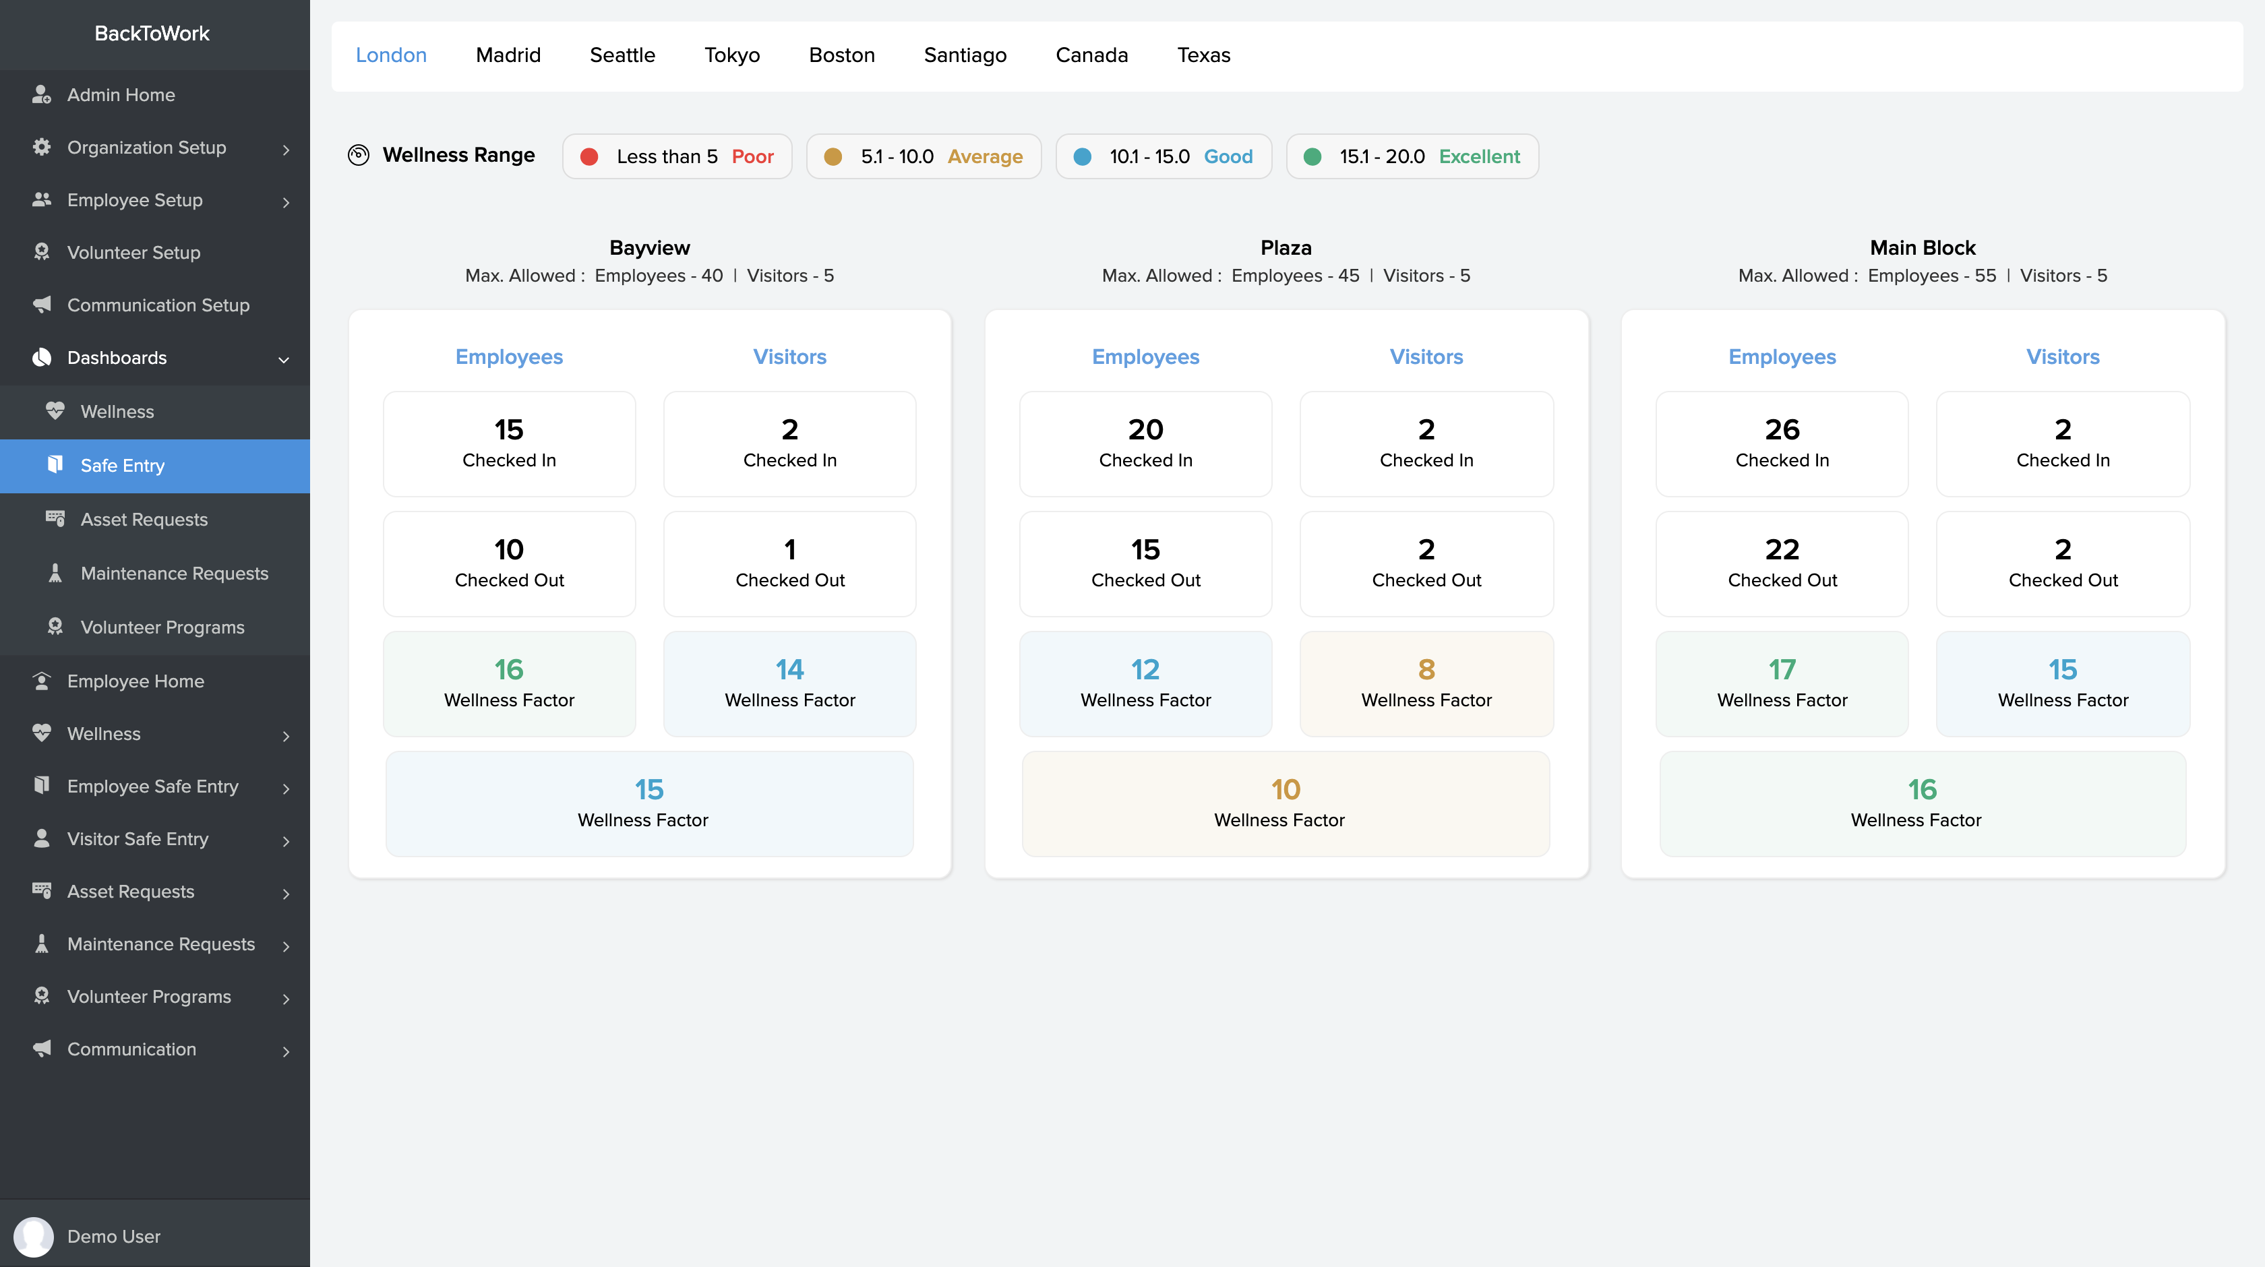Click Bayview employees Checked In card

(x=509, y=444)
